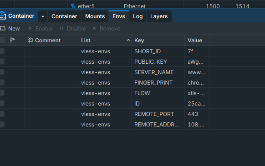The image size is (265, 166).
Task: Check the REMOTE_ADDR row checkbox
Action: click(2, 124)
